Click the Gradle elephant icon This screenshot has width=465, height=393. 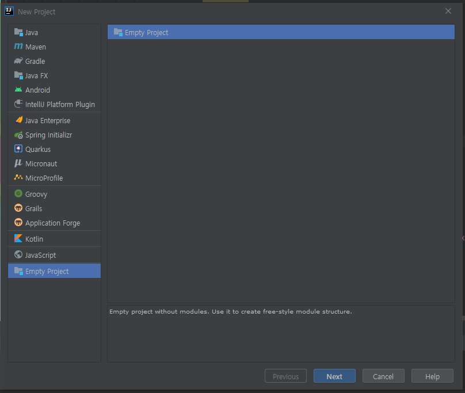click(18, 61)
